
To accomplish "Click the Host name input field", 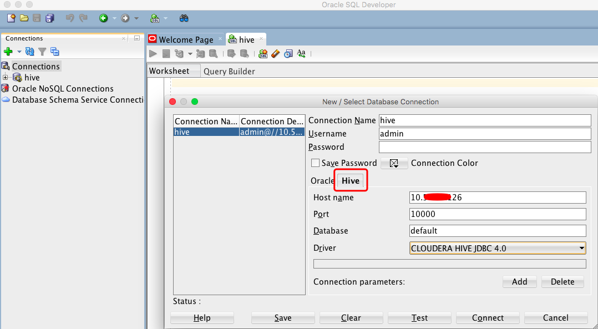I will tap(498, 198).
